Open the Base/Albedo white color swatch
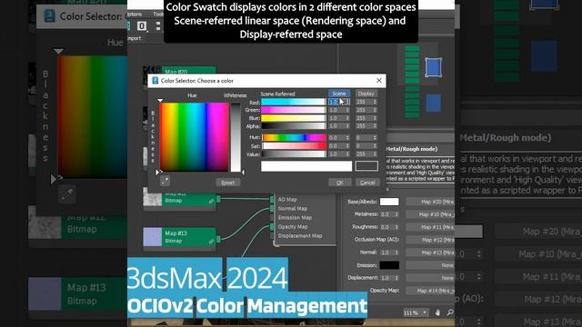 click(x=389, y=202)
